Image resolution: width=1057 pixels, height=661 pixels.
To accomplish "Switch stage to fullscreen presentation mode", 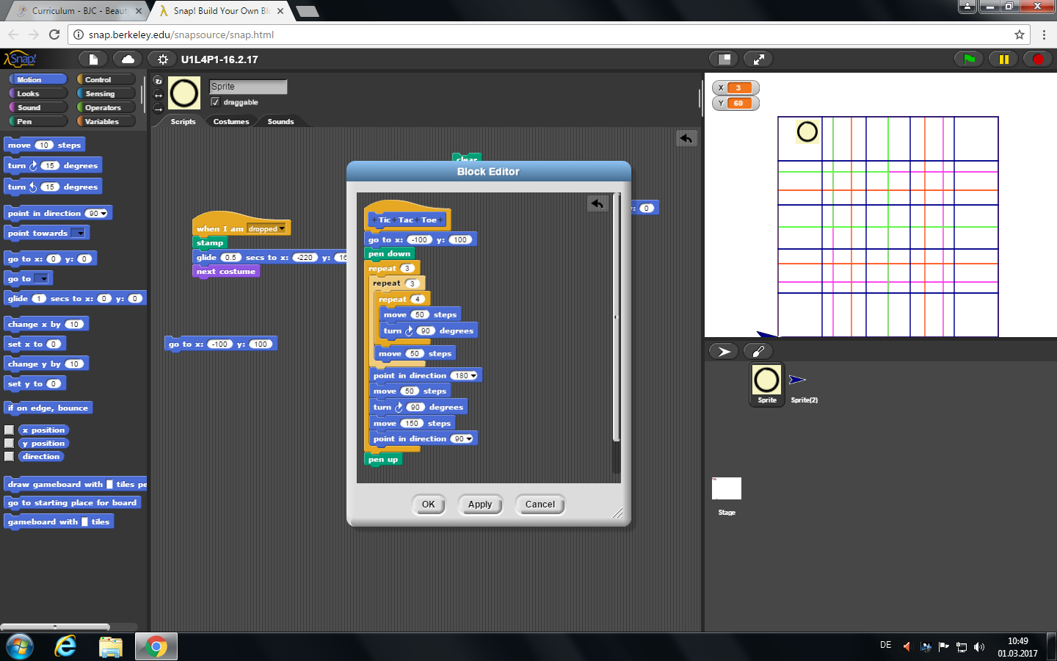I will 758,59.
